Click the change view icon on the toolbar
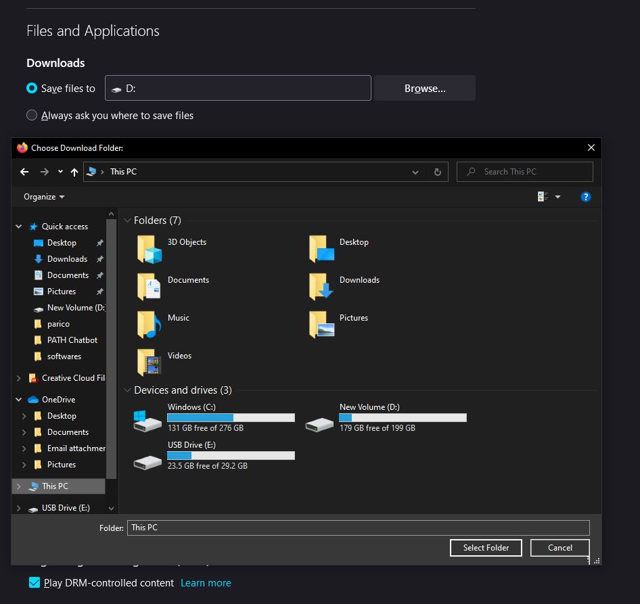 click(541, 196)
